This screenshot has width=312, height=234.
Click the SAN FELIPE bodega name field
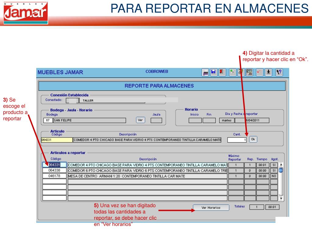90,120
